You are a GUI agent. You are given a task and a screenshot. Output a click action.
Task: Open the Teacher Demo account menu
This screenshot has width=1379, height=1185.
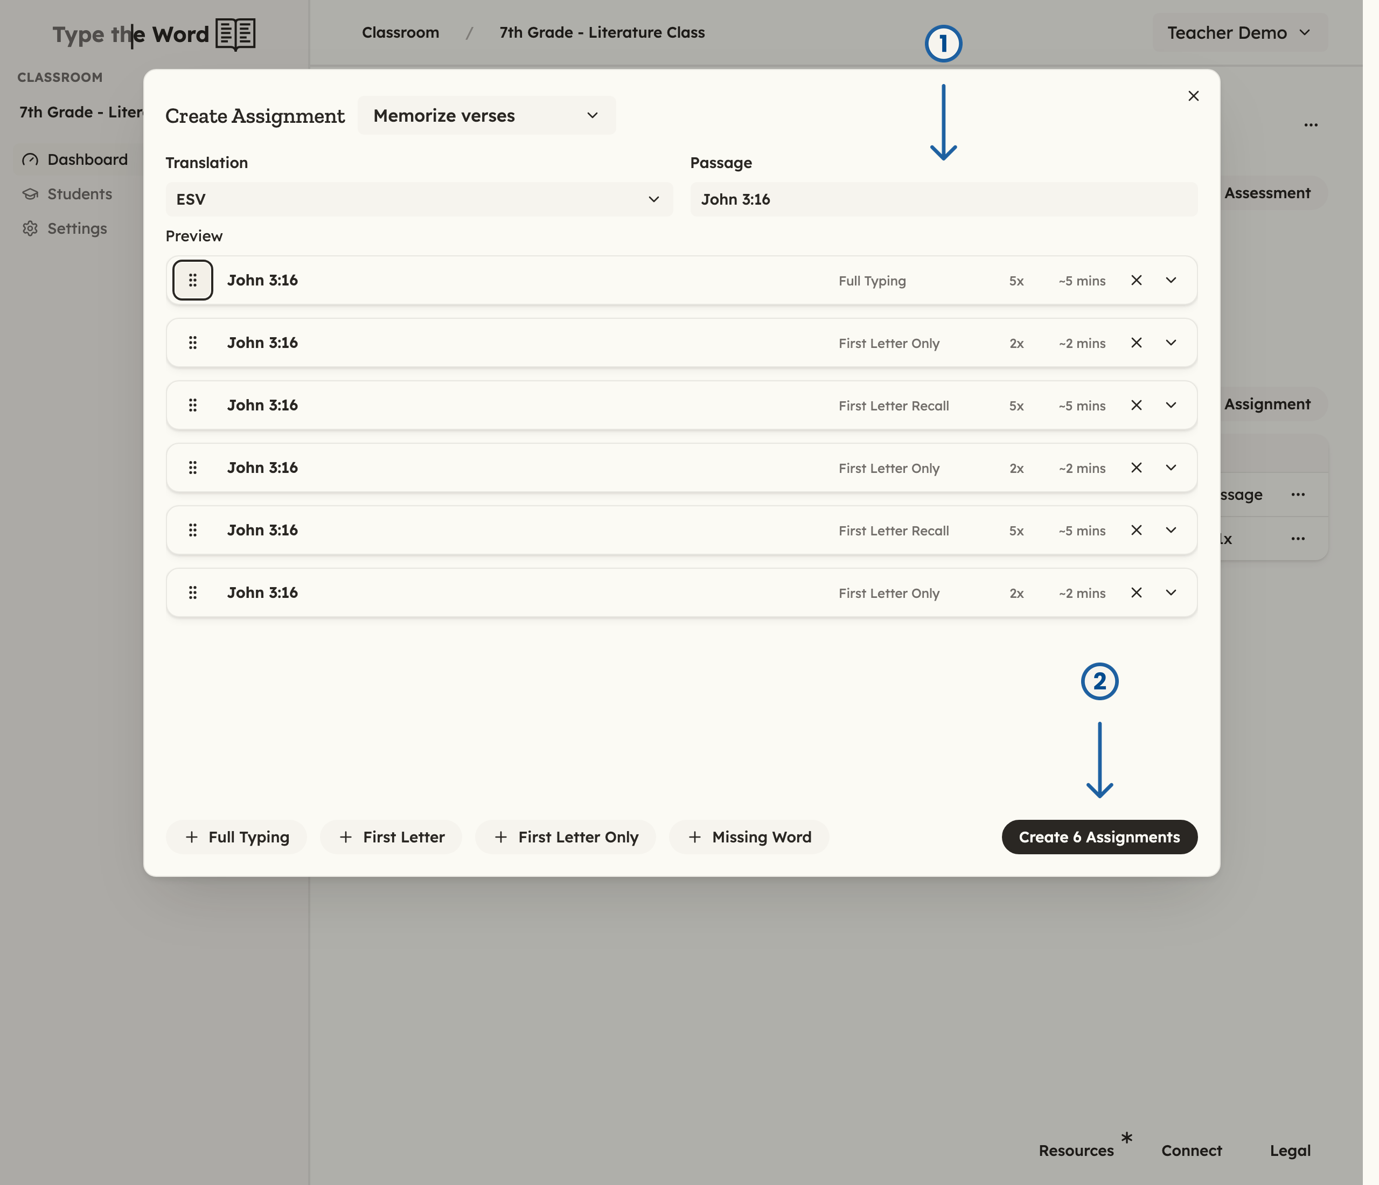click(x=1240, y=33)
